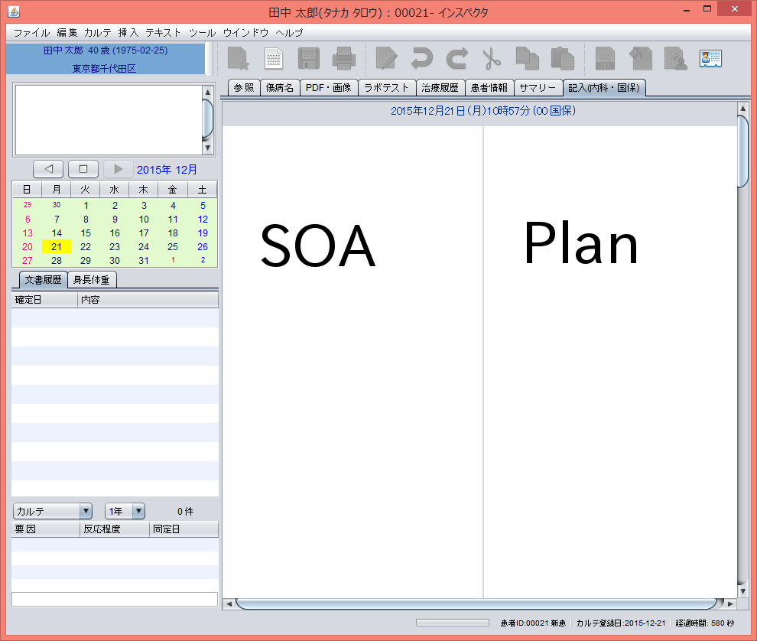Click the floppy disk save icon

(x=308, y=59)
